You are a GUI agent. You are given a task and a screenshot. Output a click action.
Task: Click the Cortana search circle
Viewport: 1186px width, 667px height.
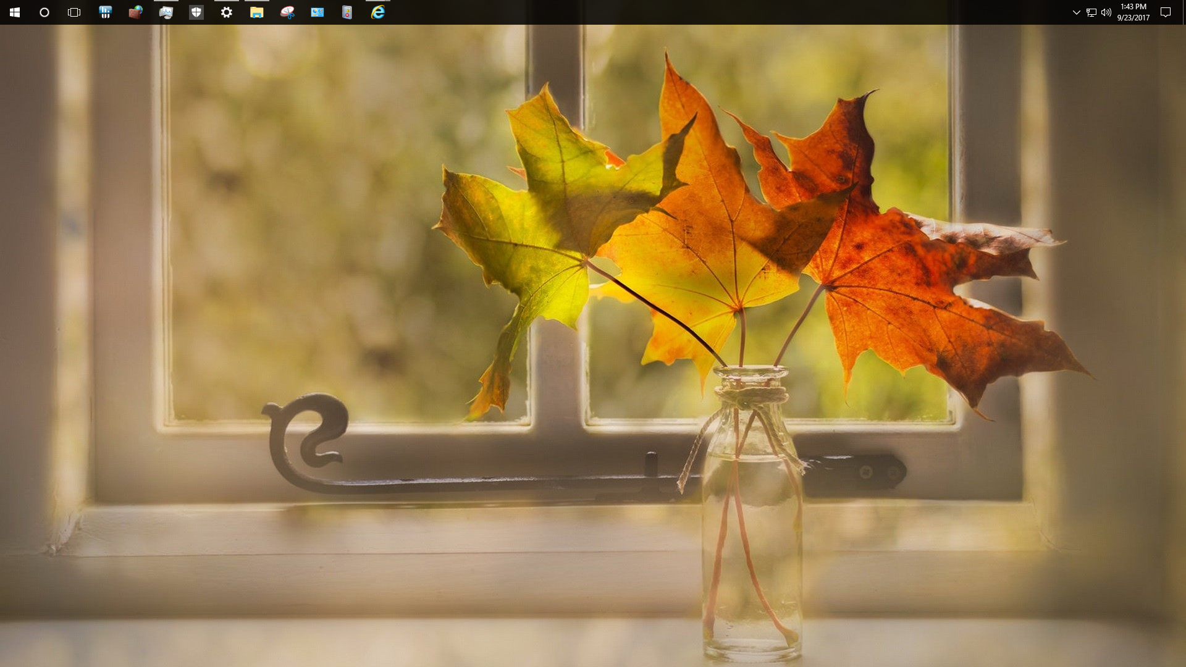(44, 12)
